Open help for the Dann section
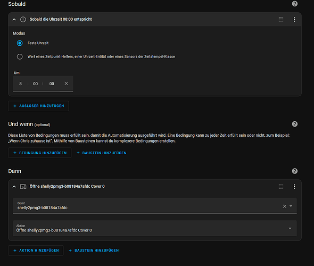Screen dimensions: 314x266 click(295, 171)
